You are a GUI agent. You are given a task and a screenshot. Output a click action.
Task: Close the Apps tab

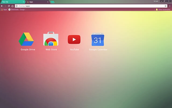[48, 2]
